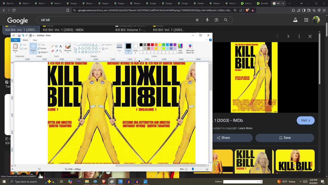Expand the Brushes dropdown
Viewport: 328px width, 185px height.
[68, 52]
